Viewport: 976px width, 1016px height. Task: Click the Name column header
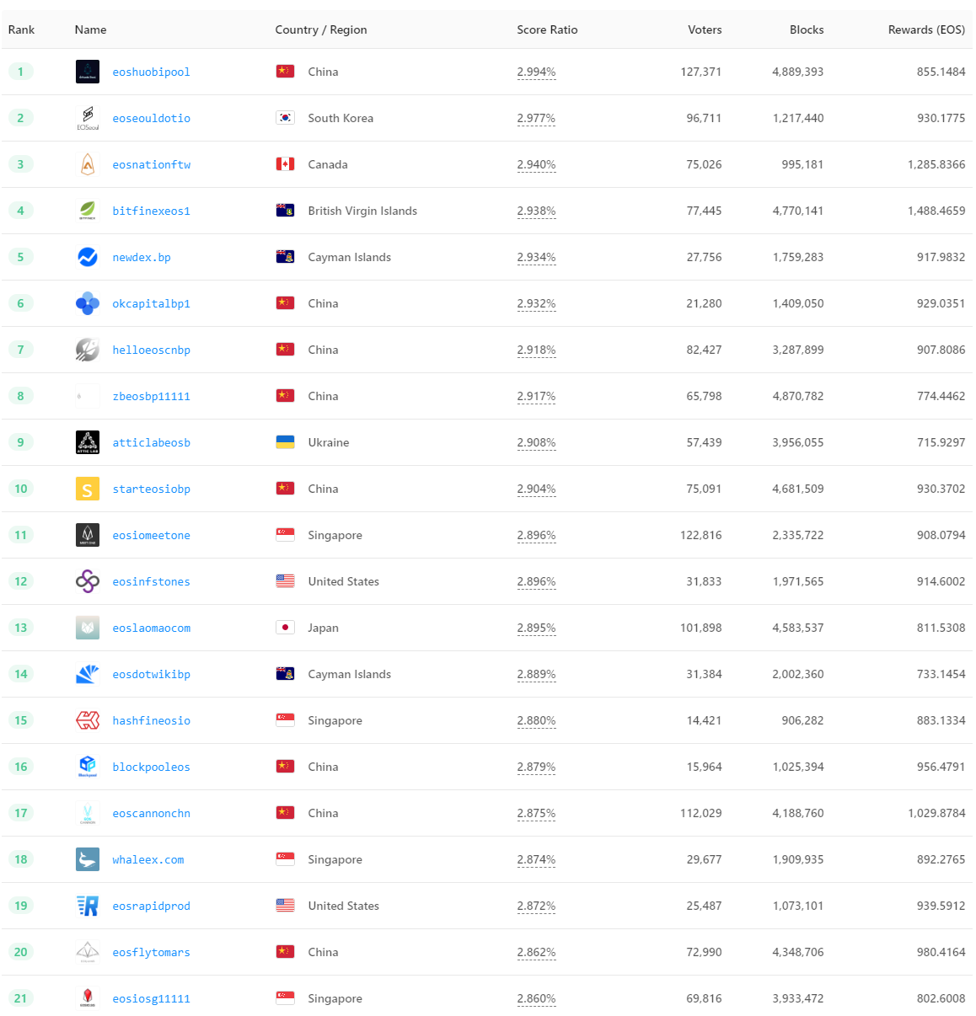90,29
